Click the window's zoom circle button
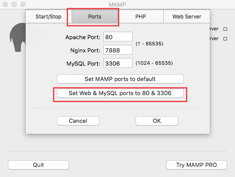 pos(23,4)
